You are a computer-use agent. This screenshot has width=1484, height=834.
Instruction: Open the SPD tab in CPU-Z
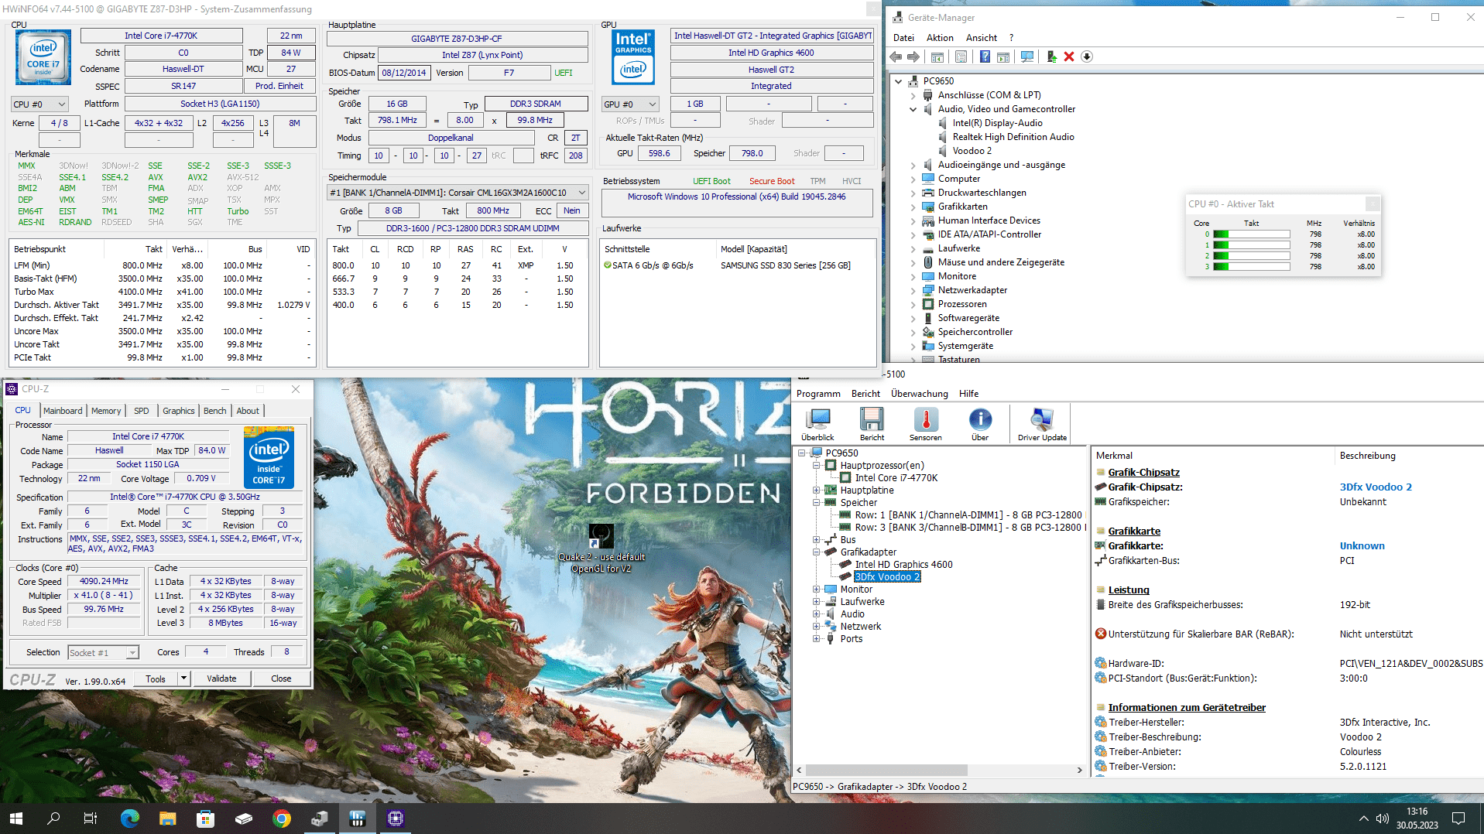click(x=141, y=411)
